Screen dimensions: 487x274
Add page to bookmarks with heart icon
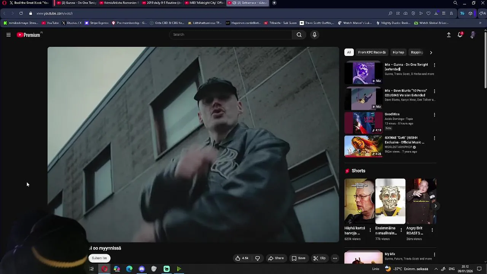point(428,13)
